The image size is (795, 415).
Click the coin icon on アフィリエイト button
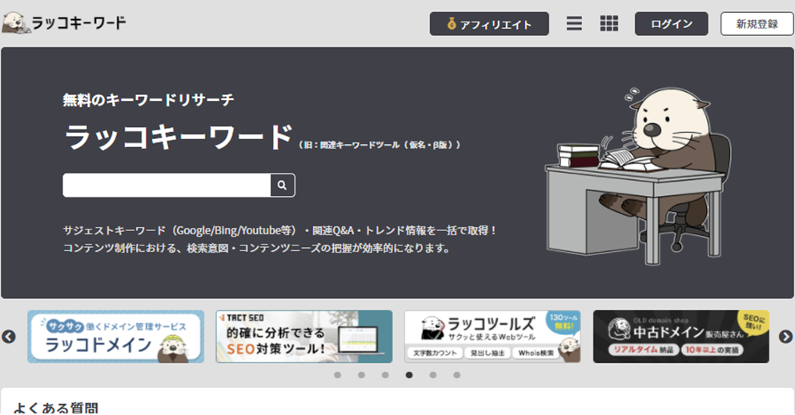[452, 23]
